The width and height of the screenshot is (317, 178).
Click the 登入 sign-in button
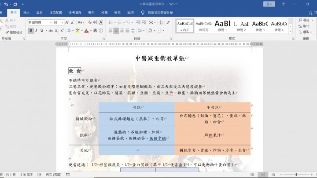tap(269, 4)
